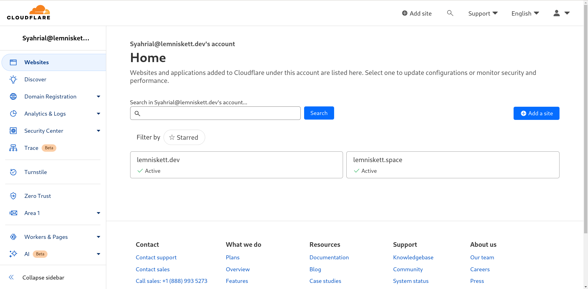Click the Security Center icon
588x289 pixels.
[x=13, y=131]
